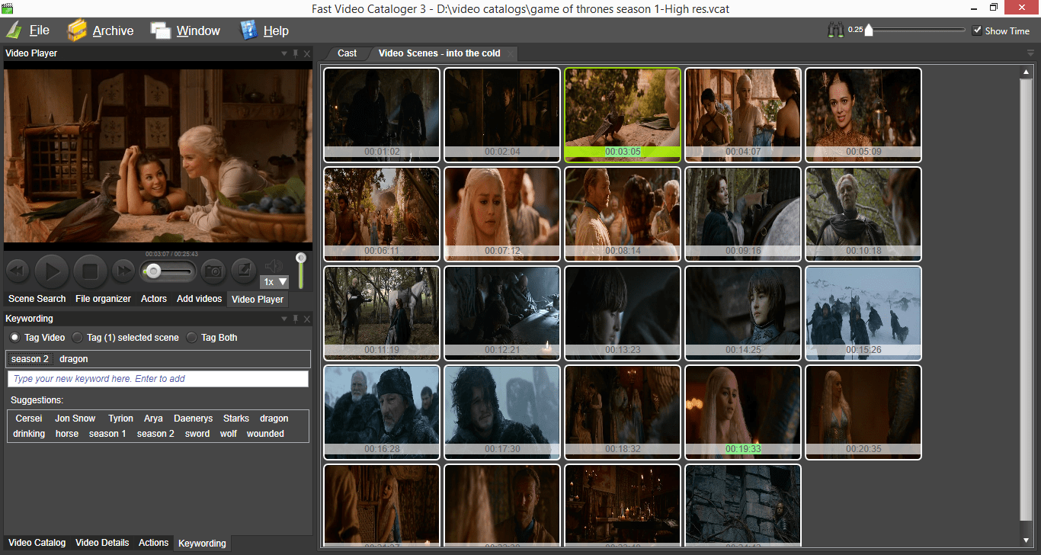1041x555 pixels.
Task: Uncheck the Show Time checkbox
Action: click(x=977, y=30)
